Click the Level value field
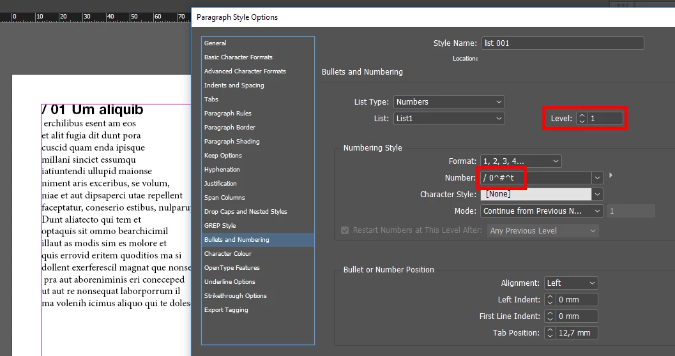The width and height of the screenshot is (675, 356). click(605, 118)
